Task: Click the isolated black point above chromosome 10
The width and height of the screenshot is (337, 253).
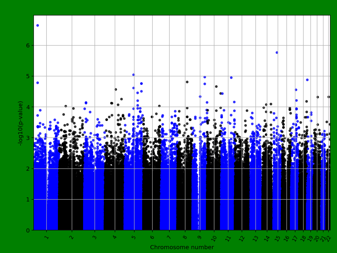Action: pos(216,87)
